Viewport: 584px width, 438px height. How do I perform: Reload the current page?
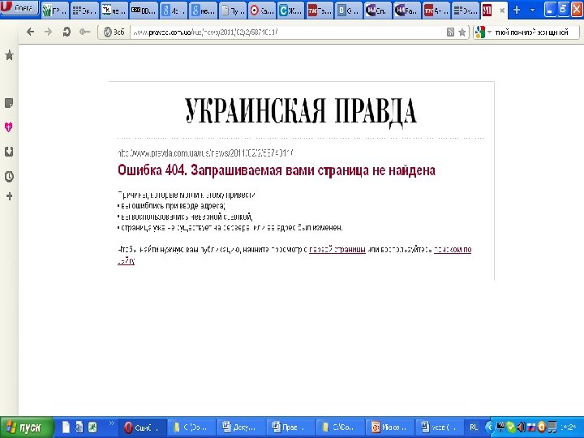(x=67, y=32)
